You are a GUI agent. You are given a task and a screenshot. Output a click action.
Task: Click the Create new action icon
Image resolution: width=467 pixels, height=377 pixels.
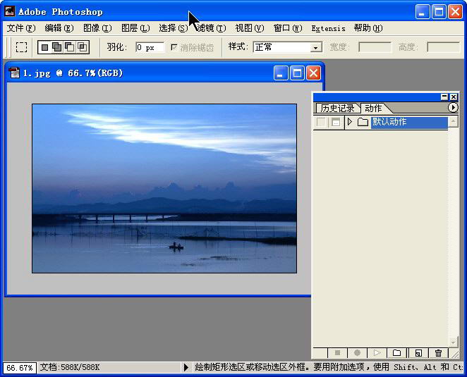418,353
